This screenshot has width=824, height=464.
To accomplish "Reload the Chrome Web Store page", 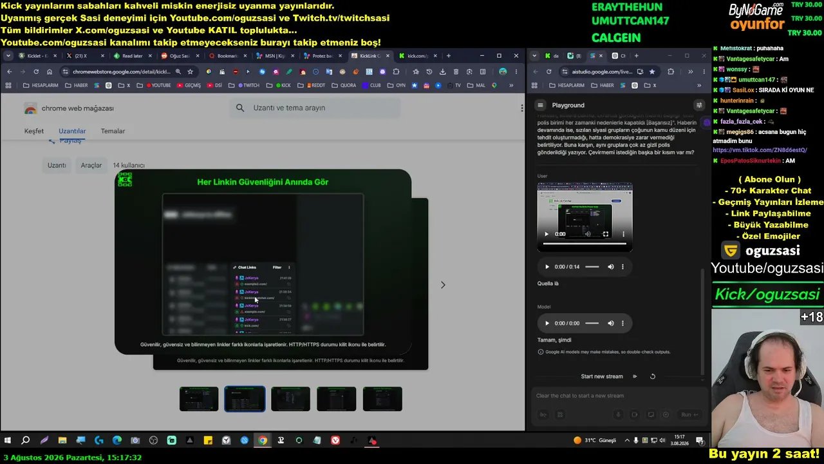I will 36,72.
